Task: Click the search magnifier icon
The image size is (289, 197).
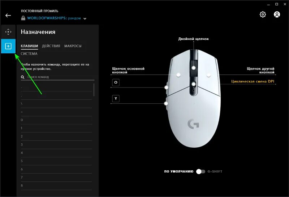Action: (22, 77)
